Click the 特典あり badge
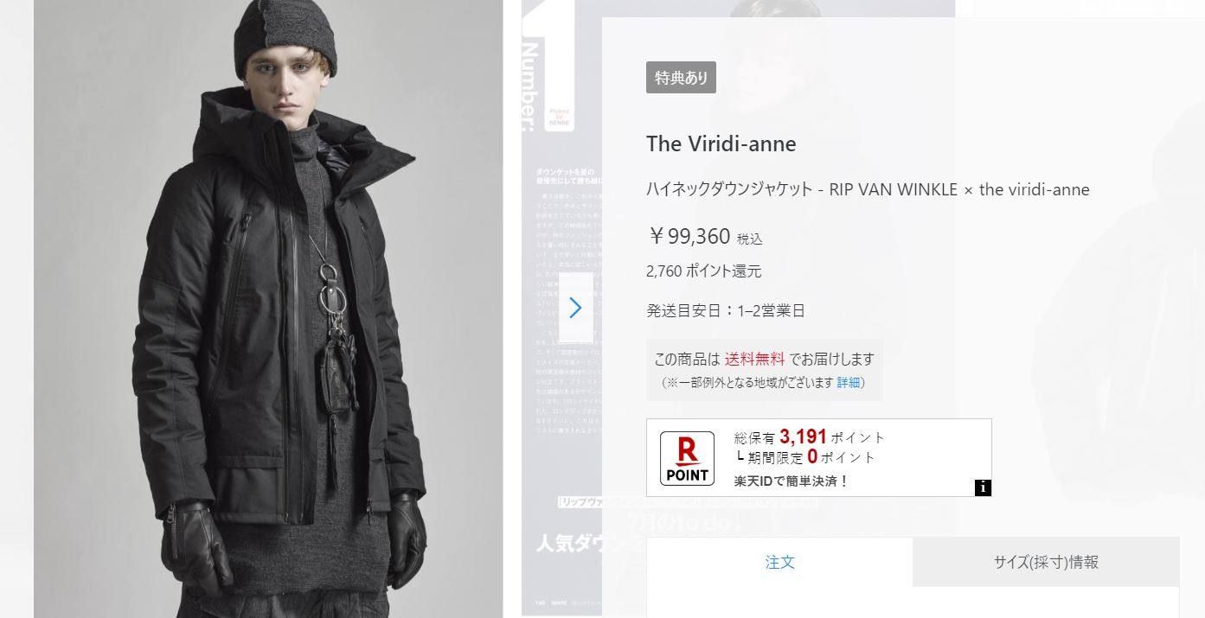The image size is (1205, 618). [681, 78]
